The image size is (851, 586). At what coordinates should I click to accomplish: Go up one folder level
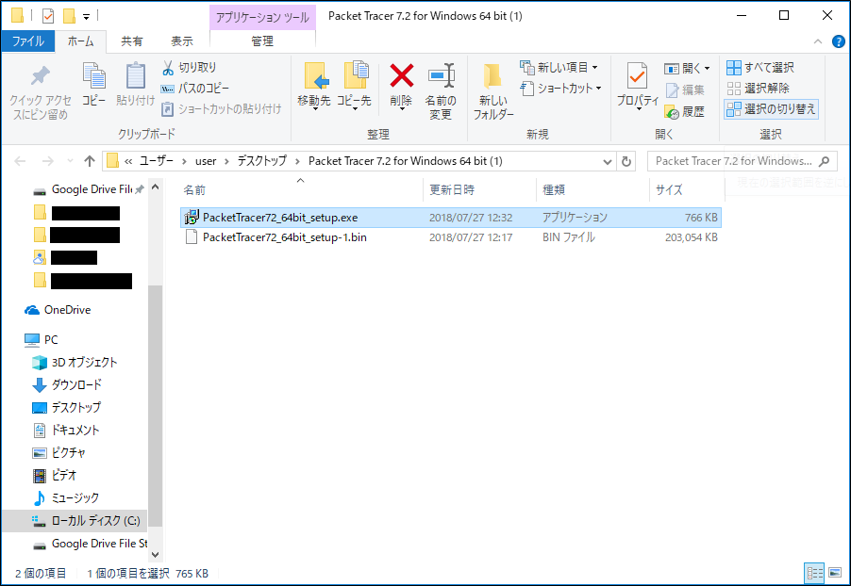[90, 161]
